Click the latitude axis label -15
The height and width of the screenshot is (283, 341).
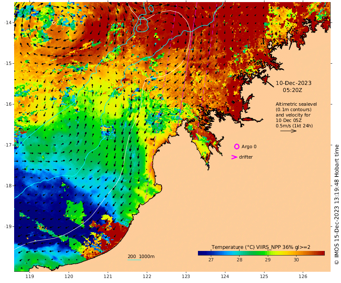(x=8, y=63)
